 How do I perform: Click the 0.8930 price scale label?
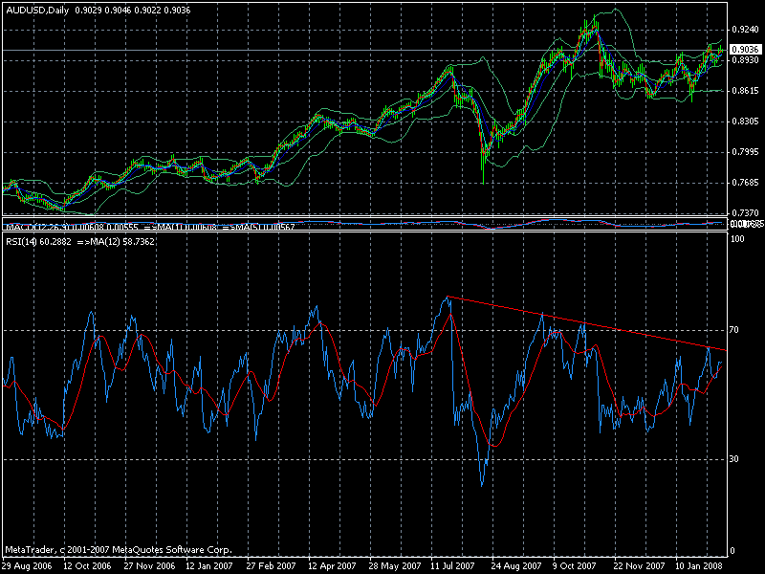pos(746,60)
